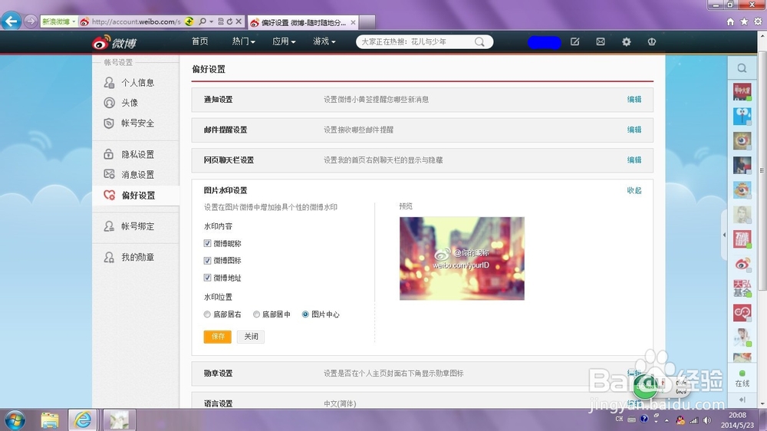Image resolution: width=767 pixels, height=431 pixels.
Task: Open browser favorites star icon
Action: [744, 21]
